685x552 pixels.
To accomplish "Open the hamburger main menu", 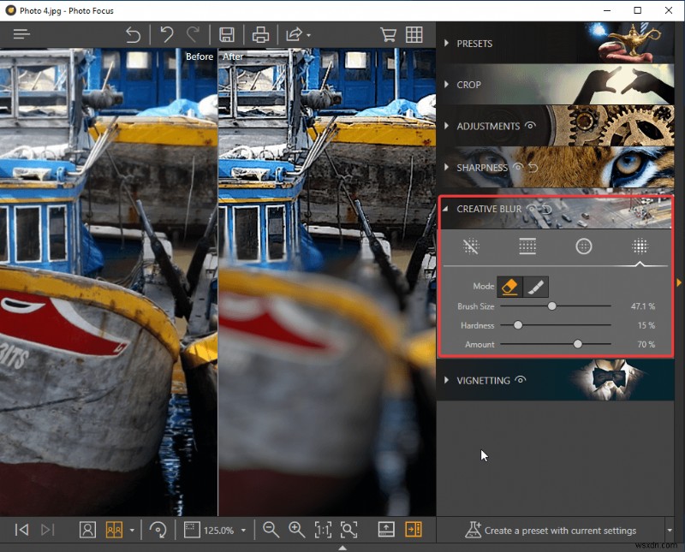I will click(x=21, y=34).
